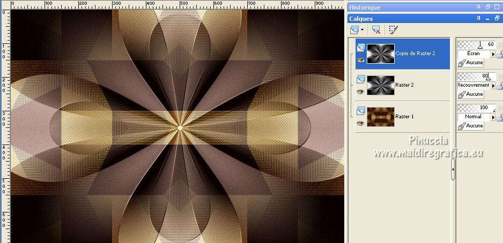Restore the Calques panel window
Image resolution: width=503 pixels, height=243 pixels.
(496, 19)
